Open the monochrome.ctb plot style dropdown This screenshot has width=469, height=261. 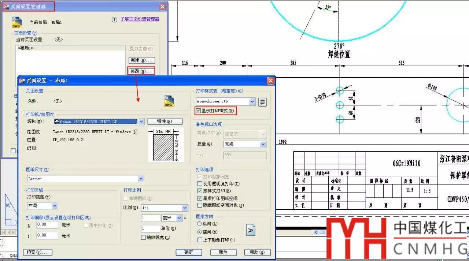[x=252, y=101]
